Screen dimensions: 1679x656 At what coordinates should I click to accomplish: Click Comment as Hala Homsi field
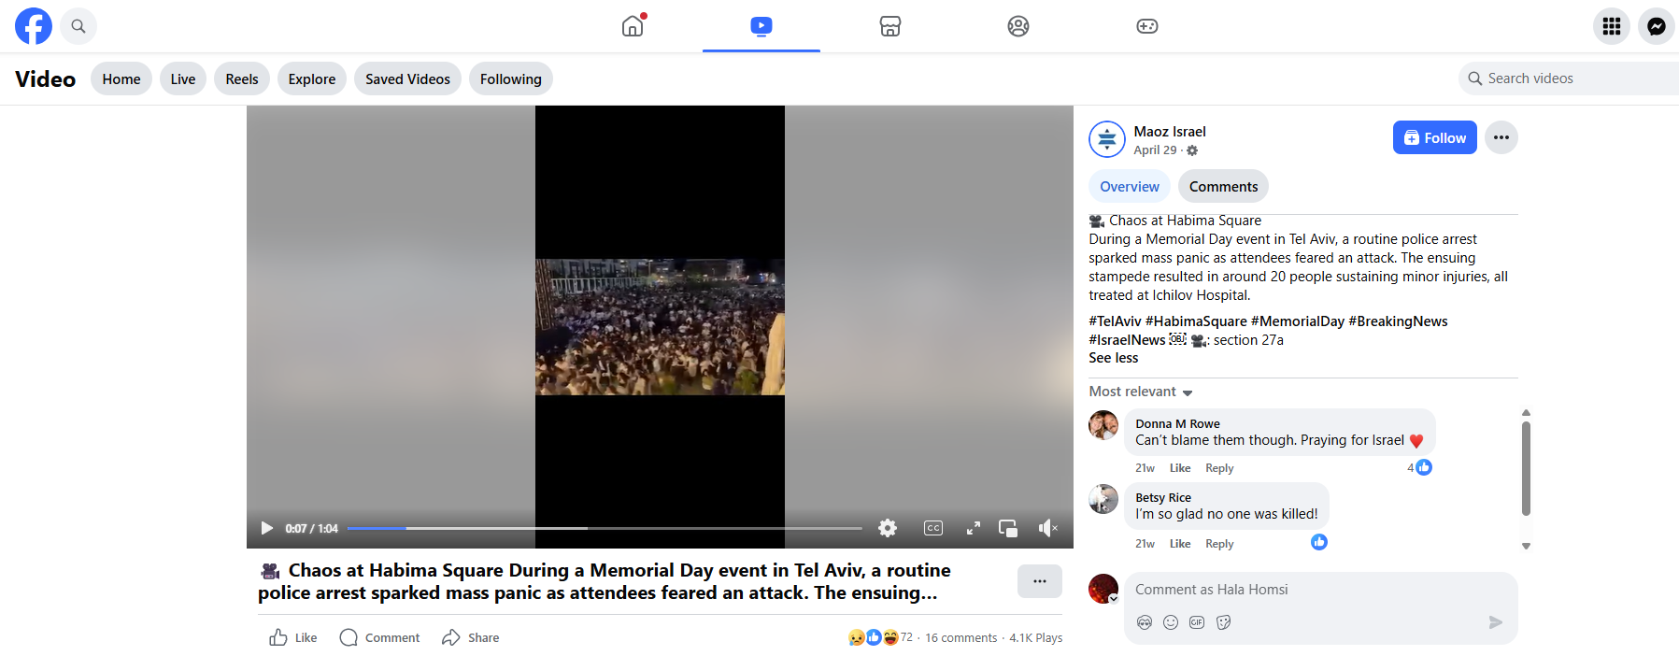pyautogui.click(x=1321, y=590)
